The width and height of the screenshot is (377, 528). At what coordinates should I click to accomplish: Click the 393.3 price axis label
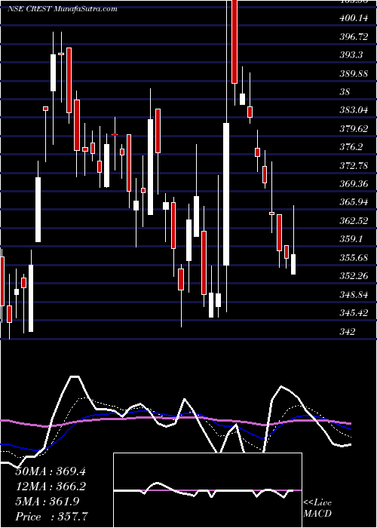point(351,55)
